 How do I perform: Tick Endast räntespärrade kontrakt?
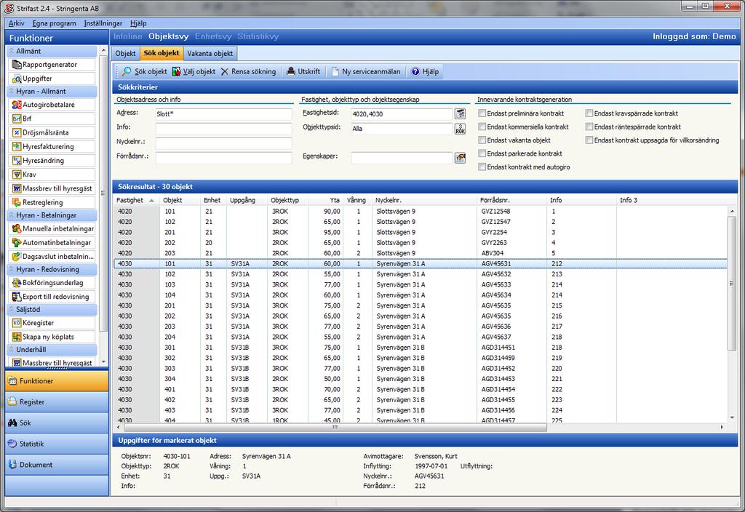point(589,127)
